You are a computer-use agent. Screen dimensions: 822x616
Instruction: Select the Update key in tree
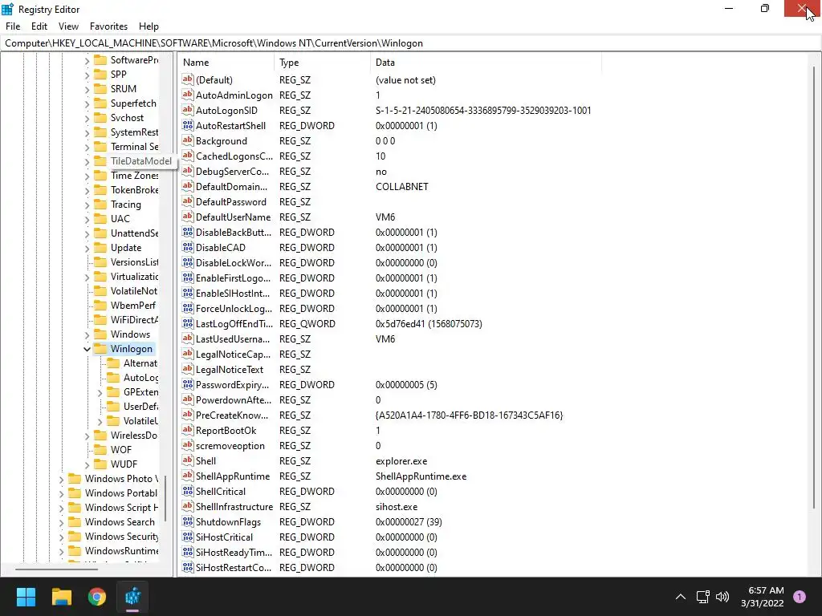pos(126,248)
